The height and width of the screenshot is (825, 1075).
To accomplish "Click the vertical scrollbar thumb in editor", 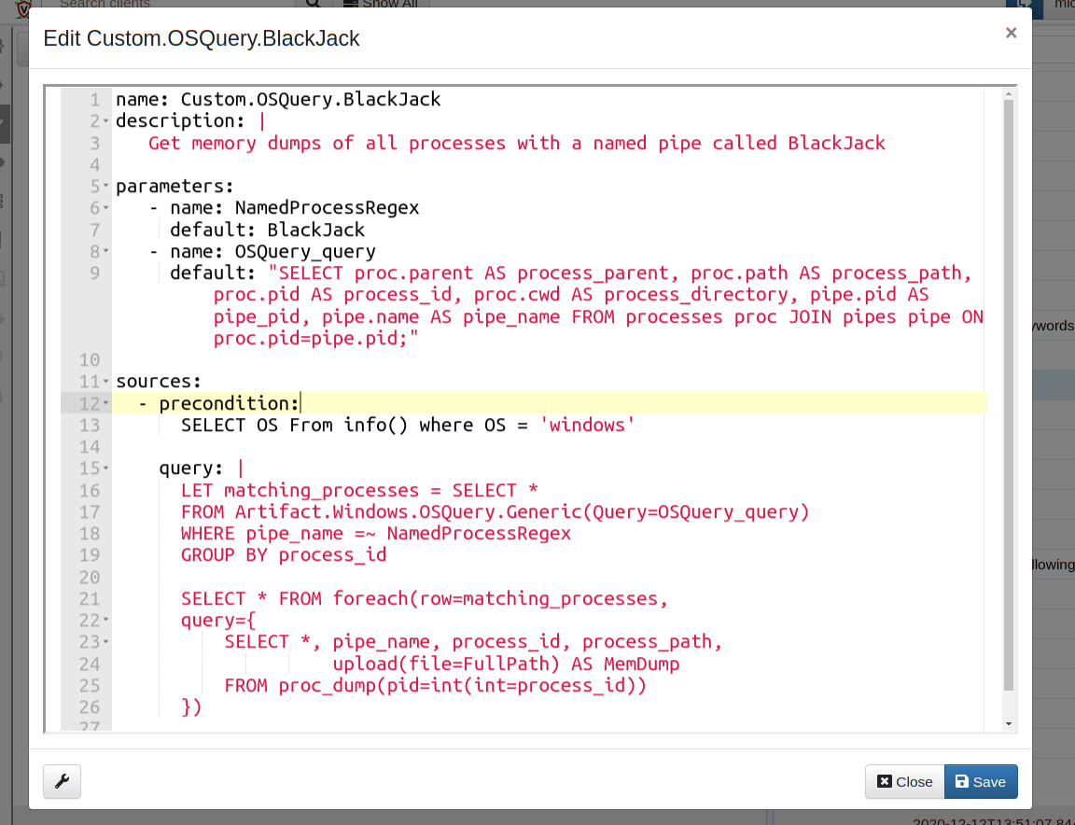I will click(x=1008, y=392).
